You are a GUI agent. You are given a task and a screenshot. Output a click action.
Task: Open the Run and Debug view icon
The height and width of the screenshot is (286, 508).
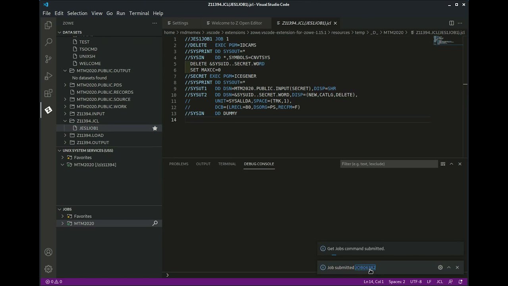[x=48, y=76]
